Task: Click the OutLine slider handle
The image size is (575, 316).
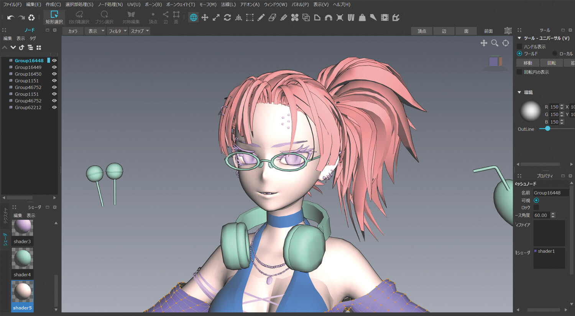Action: click(x=547, y=129)
